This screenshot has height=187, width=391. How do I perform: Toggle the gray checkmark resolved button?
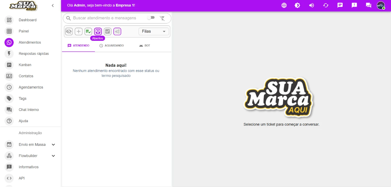[108, 32]
